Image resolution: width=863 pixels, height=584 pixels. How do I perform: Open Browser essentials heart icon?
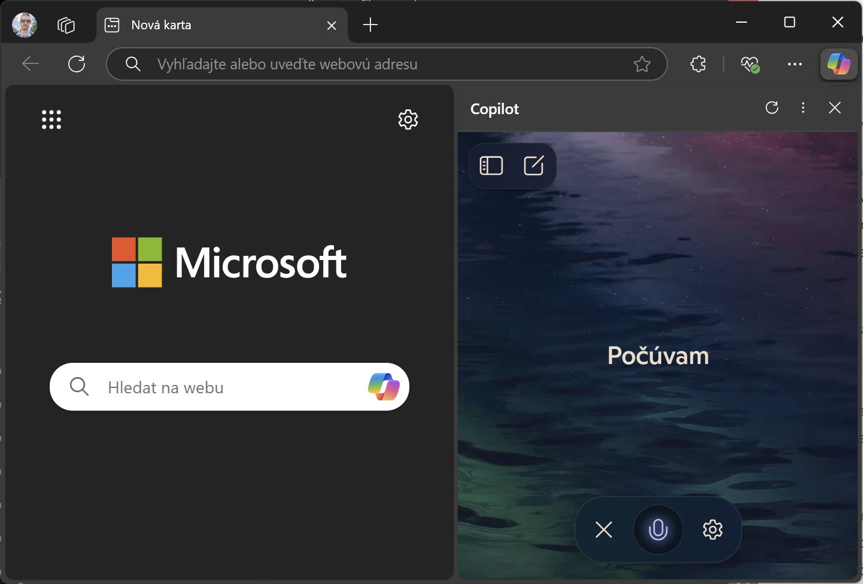749,64
